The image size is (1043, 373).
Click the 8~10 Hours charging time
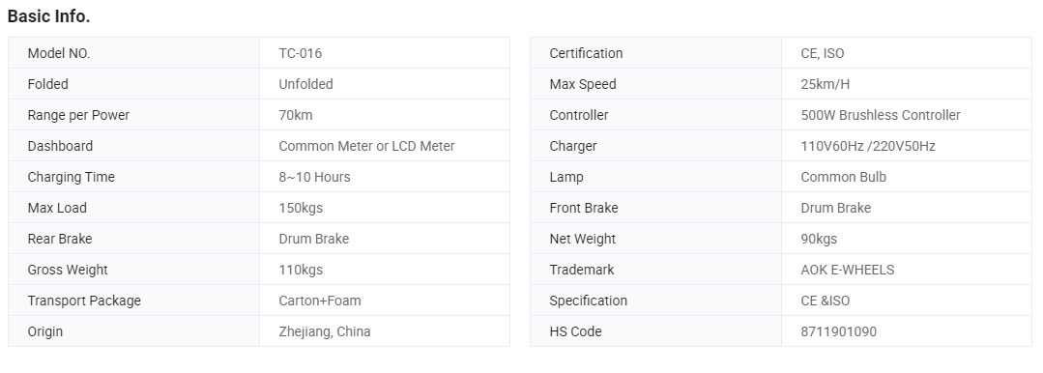click(x=314, y=177)
